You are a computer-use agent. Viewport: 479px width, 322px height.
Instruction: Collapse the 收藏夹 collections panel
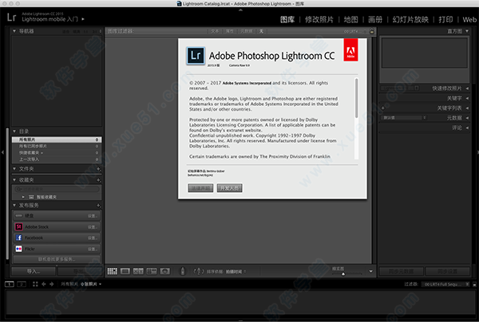click(14, 180)
